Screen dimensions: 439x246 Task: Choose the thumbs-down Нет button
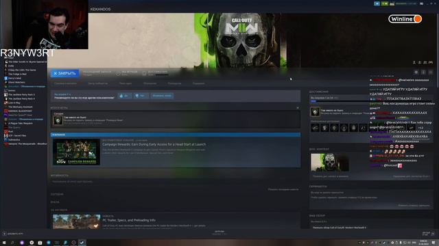pos(141,96)
